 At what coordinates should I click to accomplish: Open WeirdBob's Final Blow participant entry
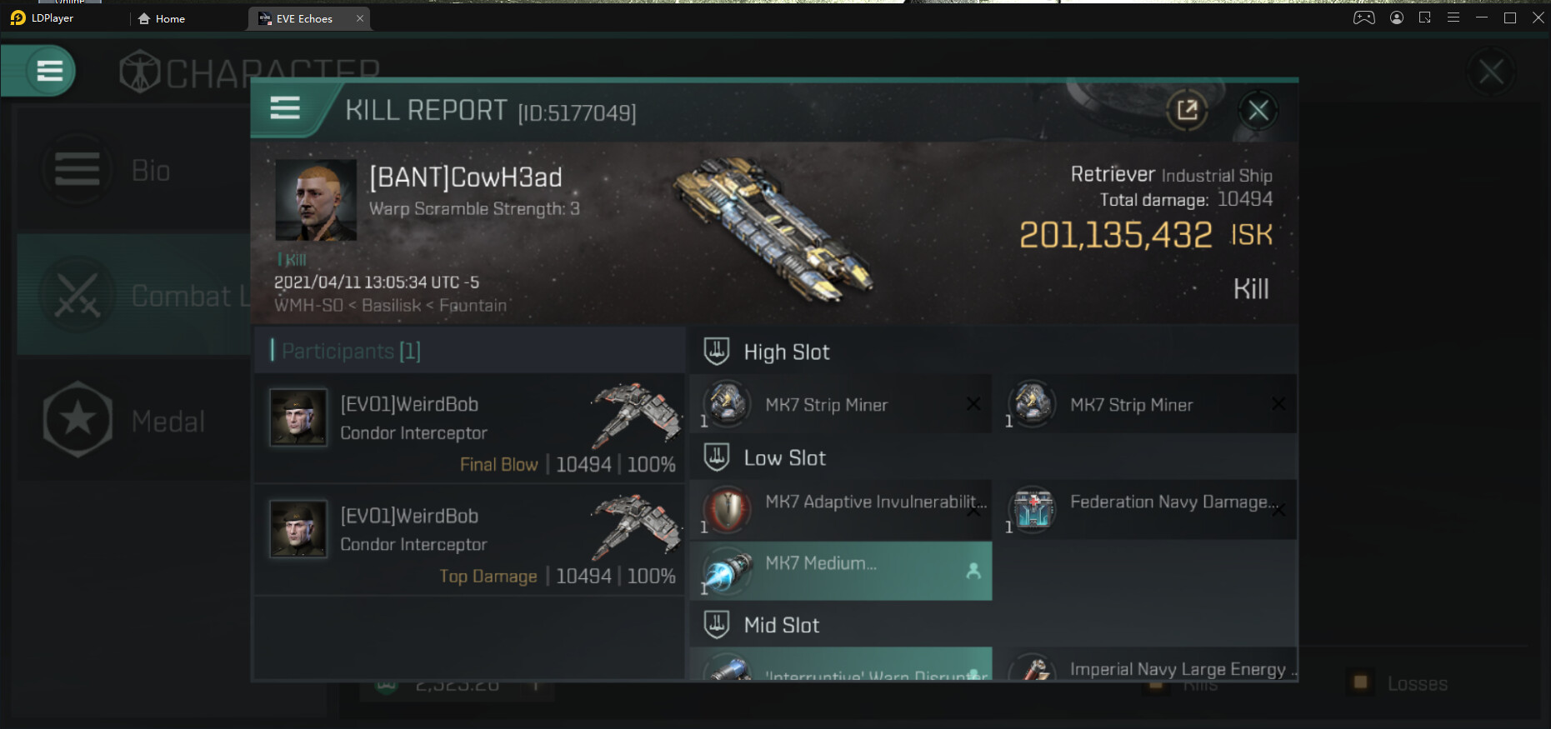click(469, 428)
